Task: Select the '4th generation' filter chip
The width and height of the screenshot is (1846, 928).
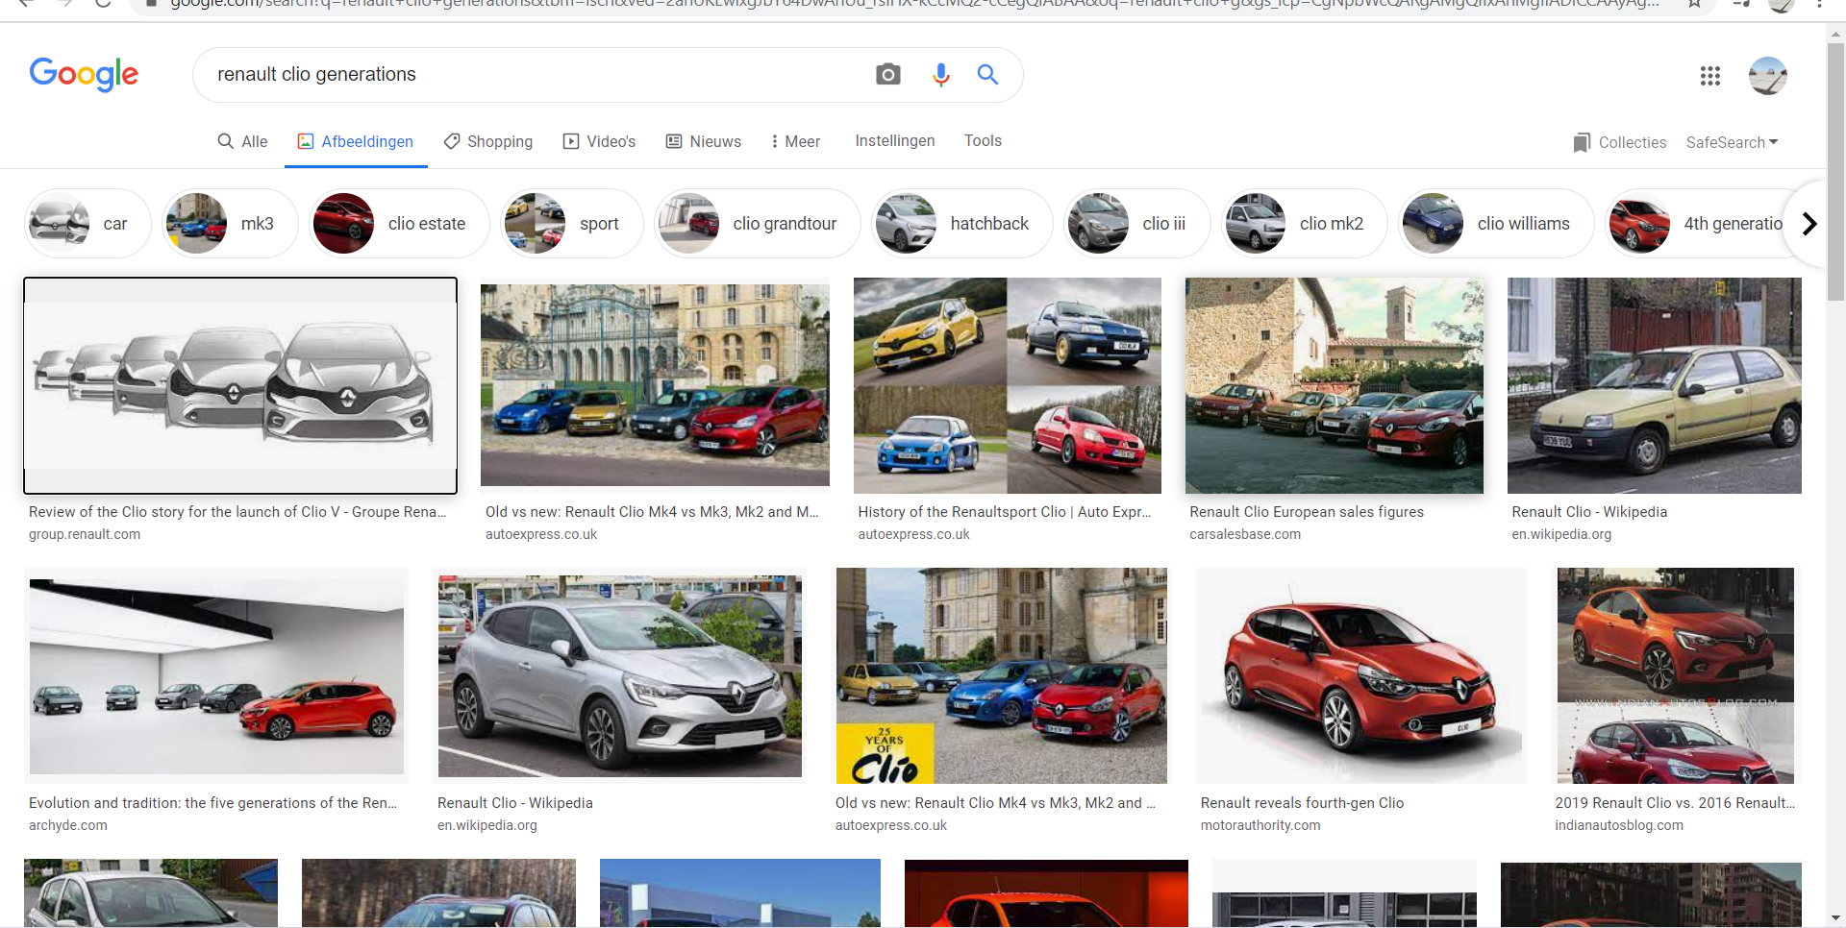Action: (1696, 224)
